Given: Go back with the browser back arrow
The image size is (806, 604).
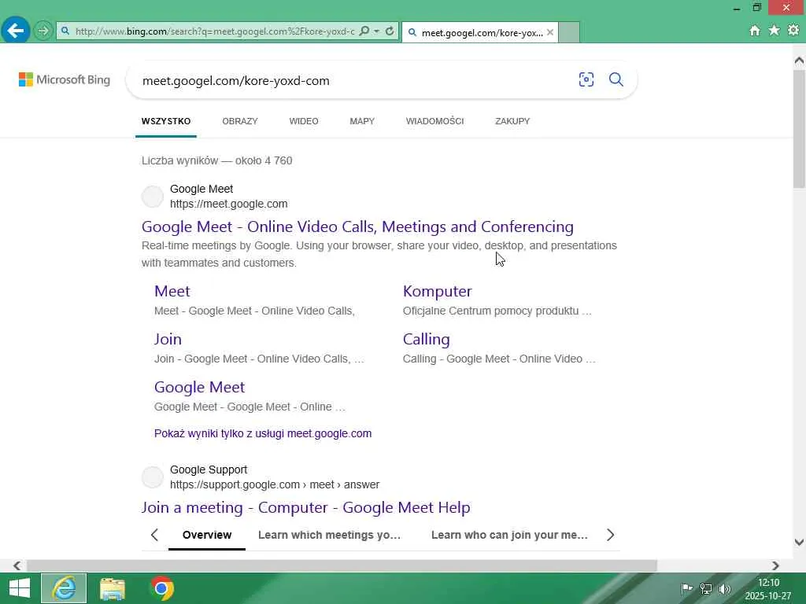Looking at the screenshot, I should coord(16,31).
